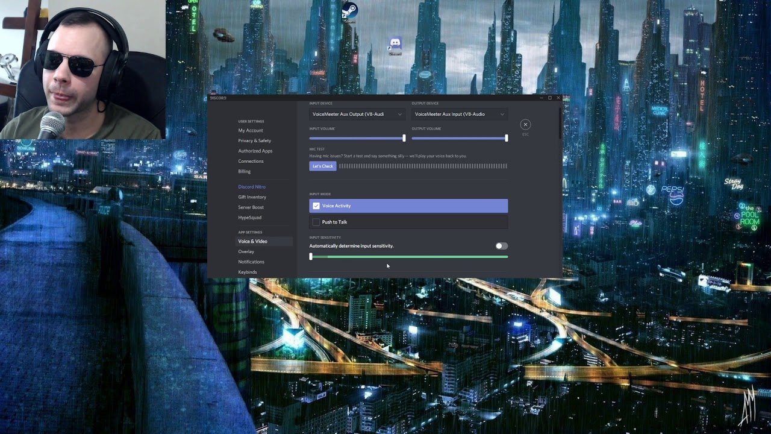The image size is (771, 434).
Task: Maximize the Discord window
Action: click(549, 98)
